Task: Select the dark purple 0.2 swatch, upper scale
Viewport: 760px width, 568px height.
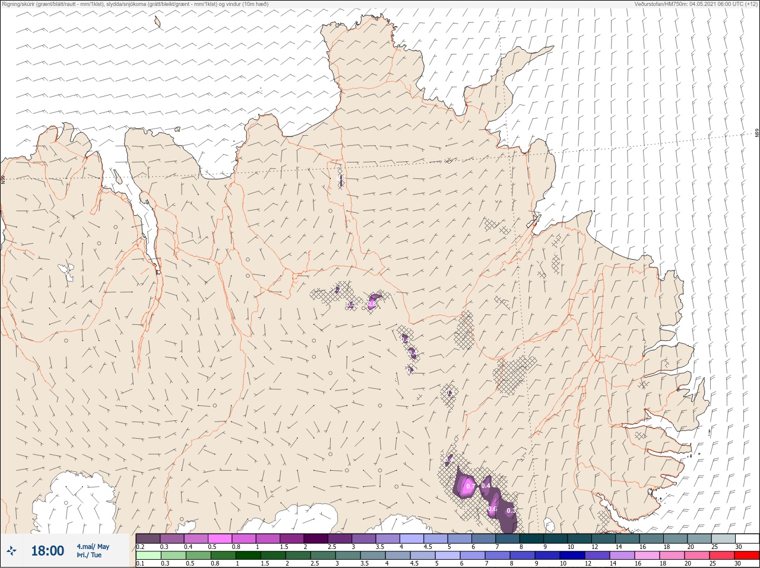Action: click(x=148, y=539)
